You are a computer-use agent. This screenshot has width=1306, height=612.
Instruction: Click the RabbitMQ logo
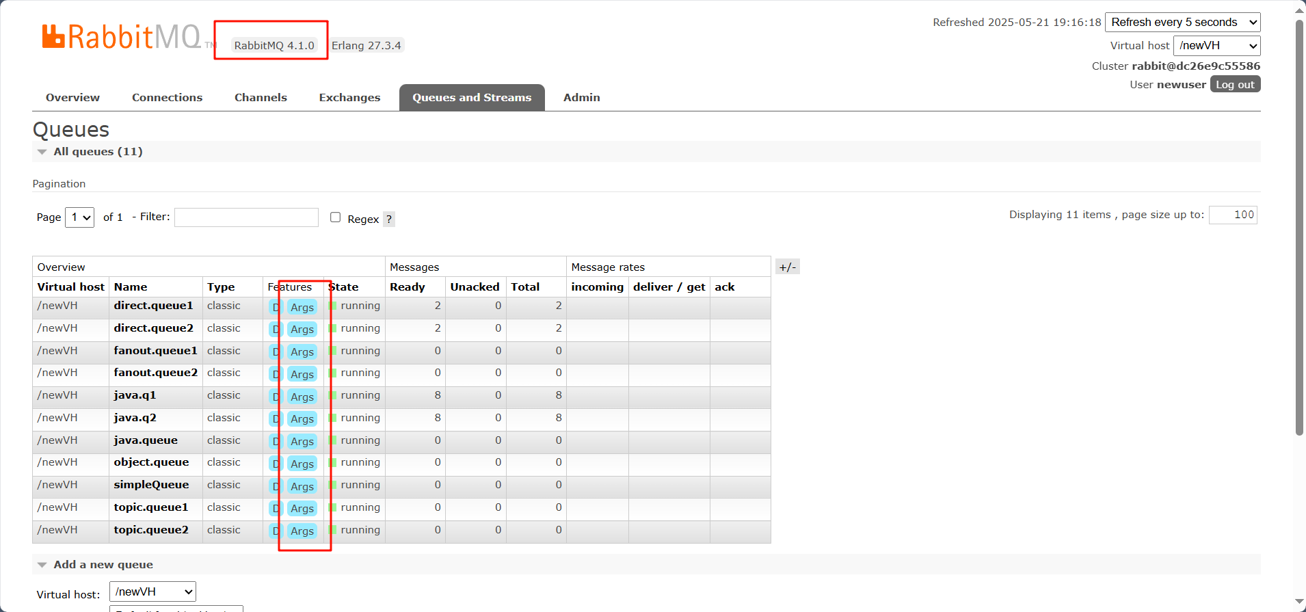coord(122,37)
